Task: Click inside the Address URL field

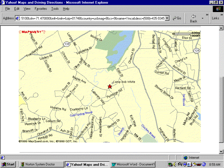Action: (93, 18)
